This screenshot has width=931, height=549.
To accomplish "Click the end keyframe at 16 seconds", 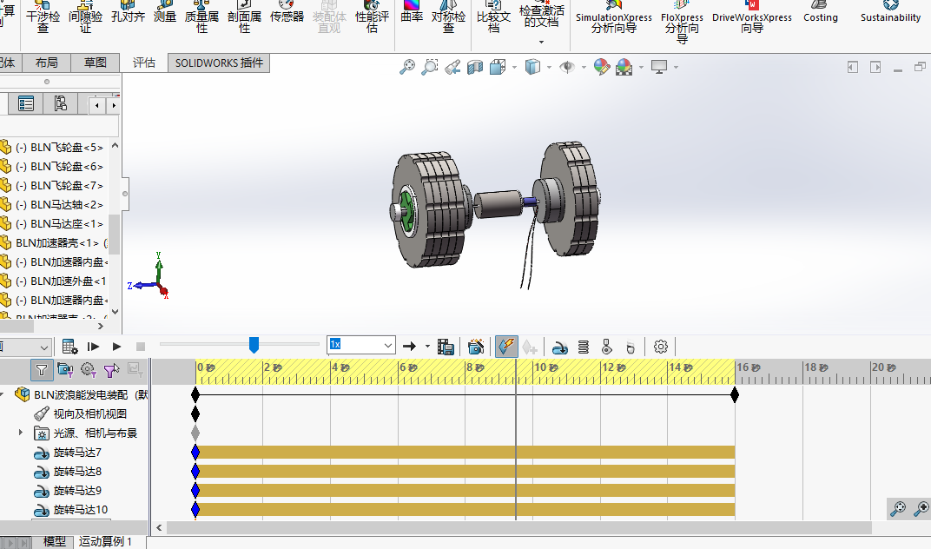I will (x=735, y=394).
